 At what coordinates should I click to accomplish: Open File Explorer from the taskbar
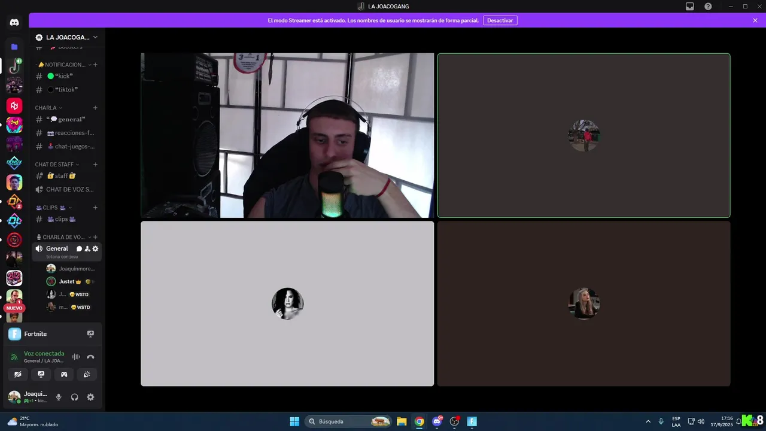(402, 421)
